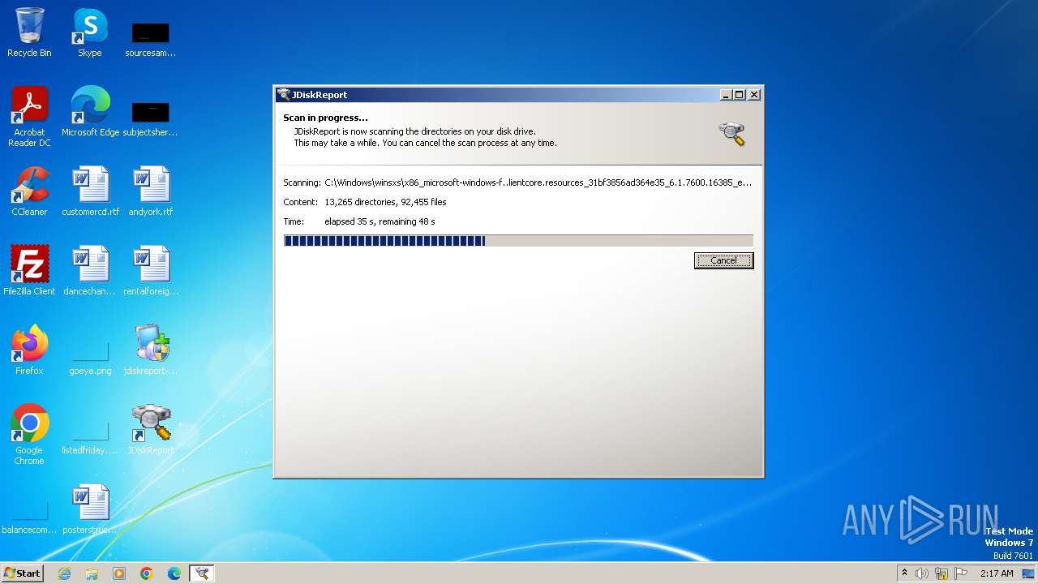1038x584 pixels.
Task: Open the Start menu
Action: 22,573
